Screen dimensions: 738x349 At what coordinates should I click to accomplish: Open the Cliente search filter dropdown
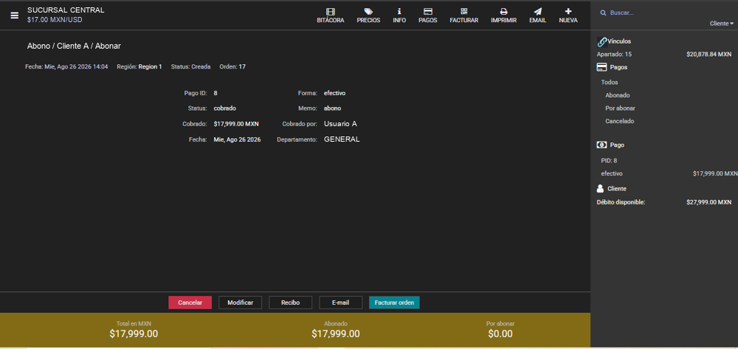pyautogui.click(x=722, y=24)
